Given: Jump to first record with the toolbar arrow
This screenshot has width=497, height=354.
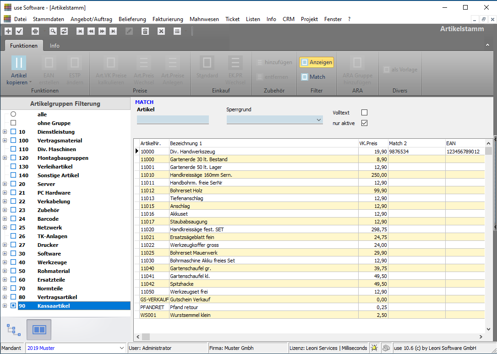Looking at the screenshot, I should 80,31.
